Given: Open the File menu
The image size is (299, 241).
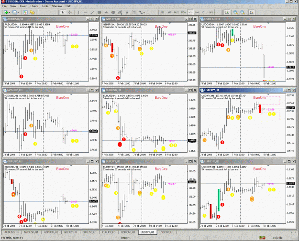Looking at the screenshot, I should pos(4,6).
